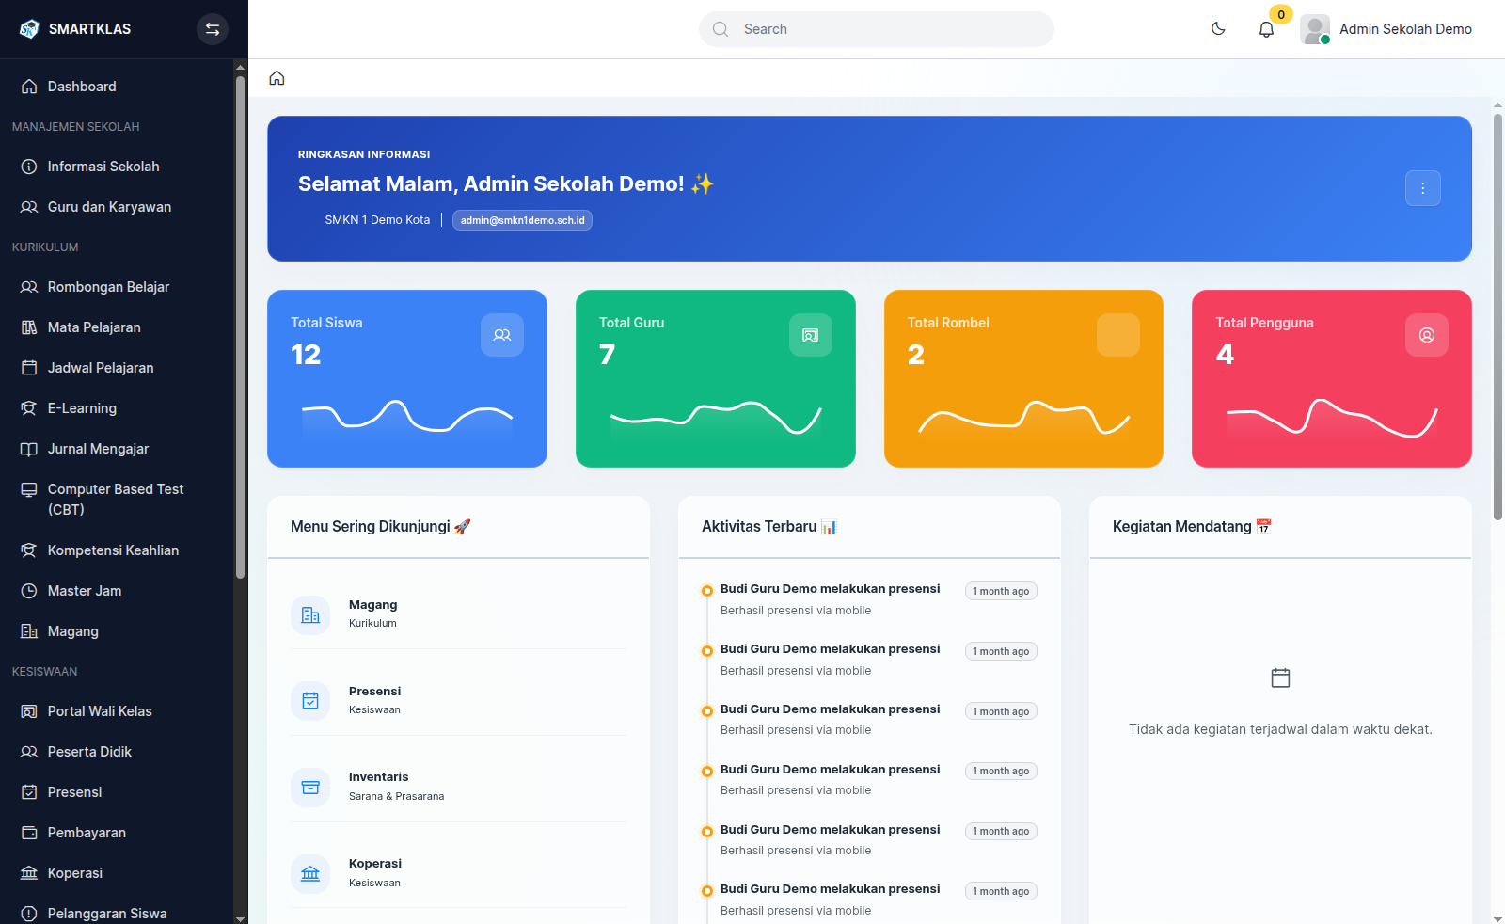Click the main page vertical scrollbar
1505x924 pixels.
(x=1497, y=315)
